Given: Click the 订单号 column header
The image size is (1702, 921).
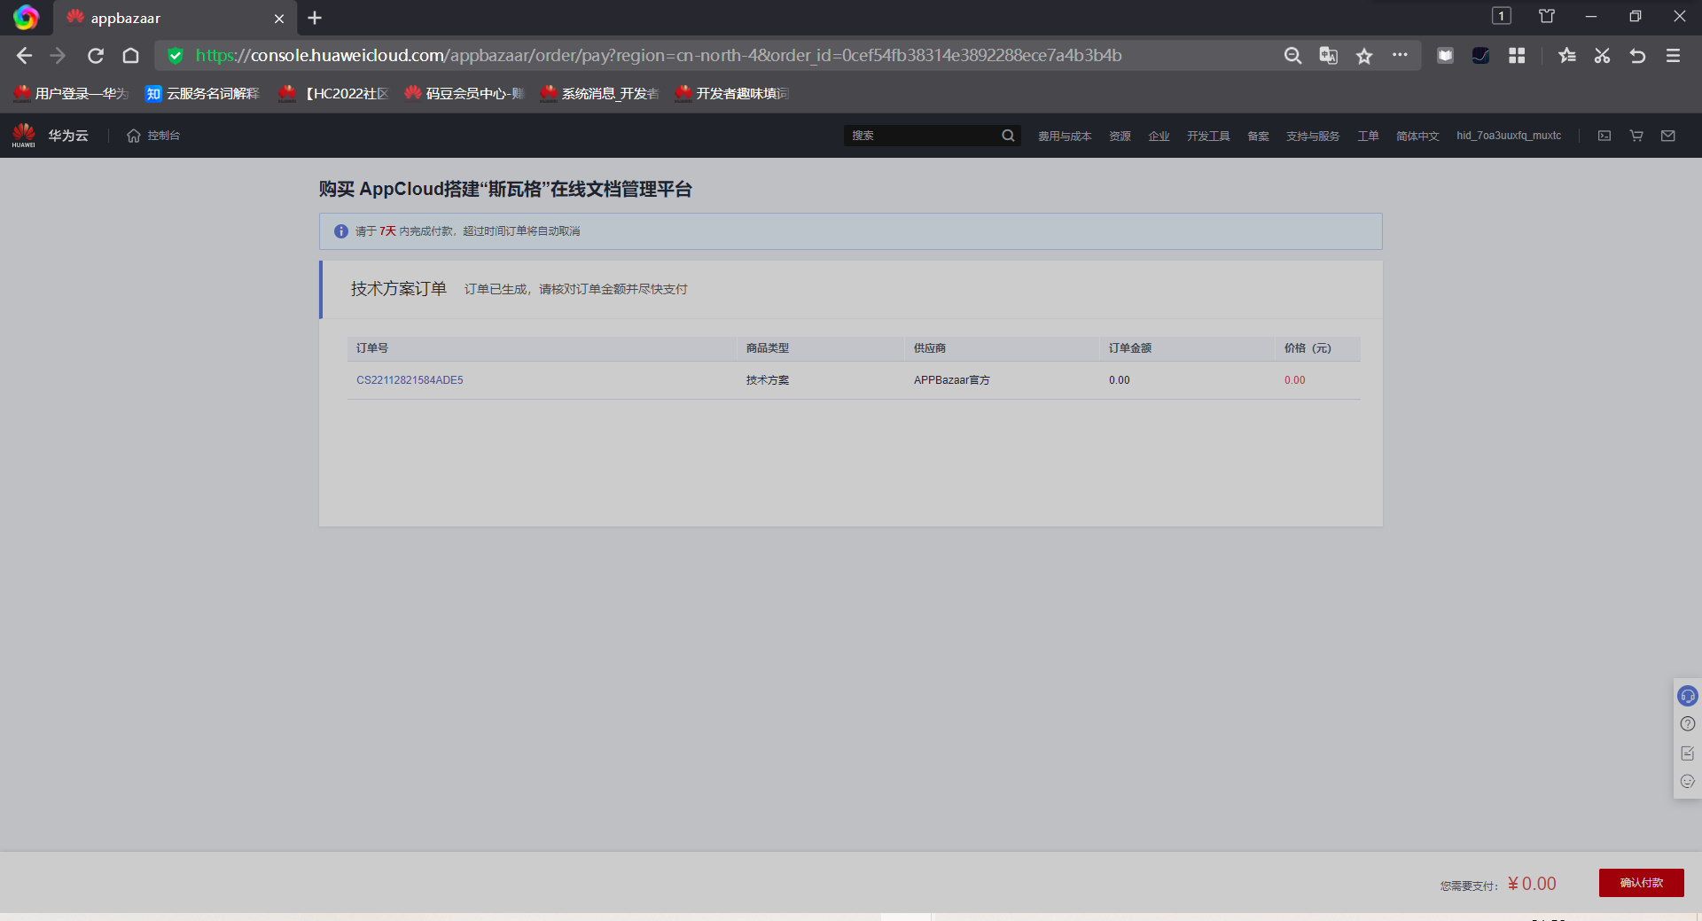Looking at the screenshot, I should pyautogui.click(x=372, y=348).
